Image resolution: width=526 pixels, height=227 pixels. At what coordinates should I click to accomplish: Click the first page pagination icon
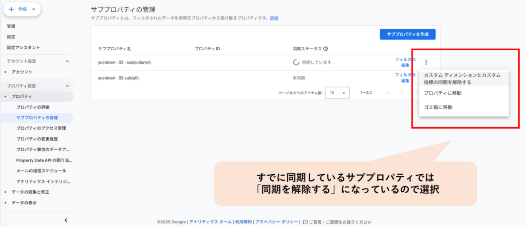(388, 93)
